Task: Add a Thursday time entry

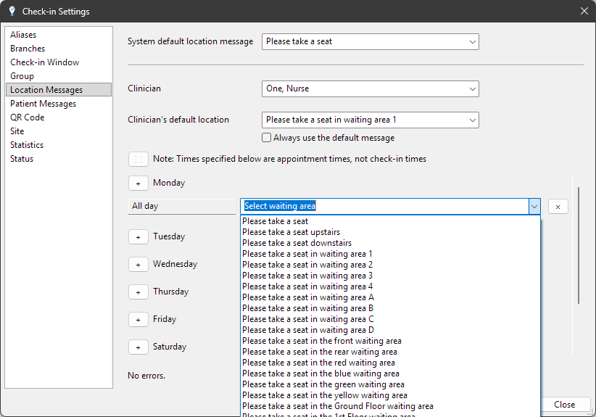Action: point(138,292)
